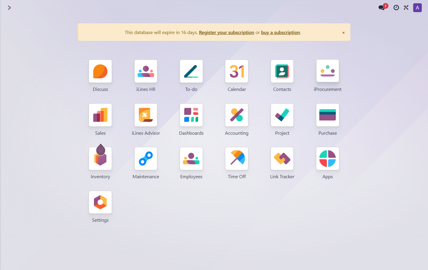Open the Inventory app
Viewport: 428px width, 270px height.
point(100,159)
